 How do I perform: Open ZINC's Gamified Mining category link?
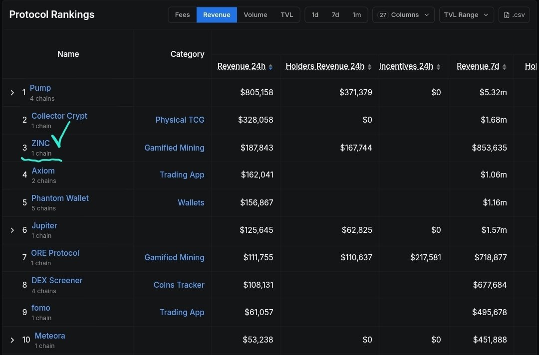click(x=174, y=148)
